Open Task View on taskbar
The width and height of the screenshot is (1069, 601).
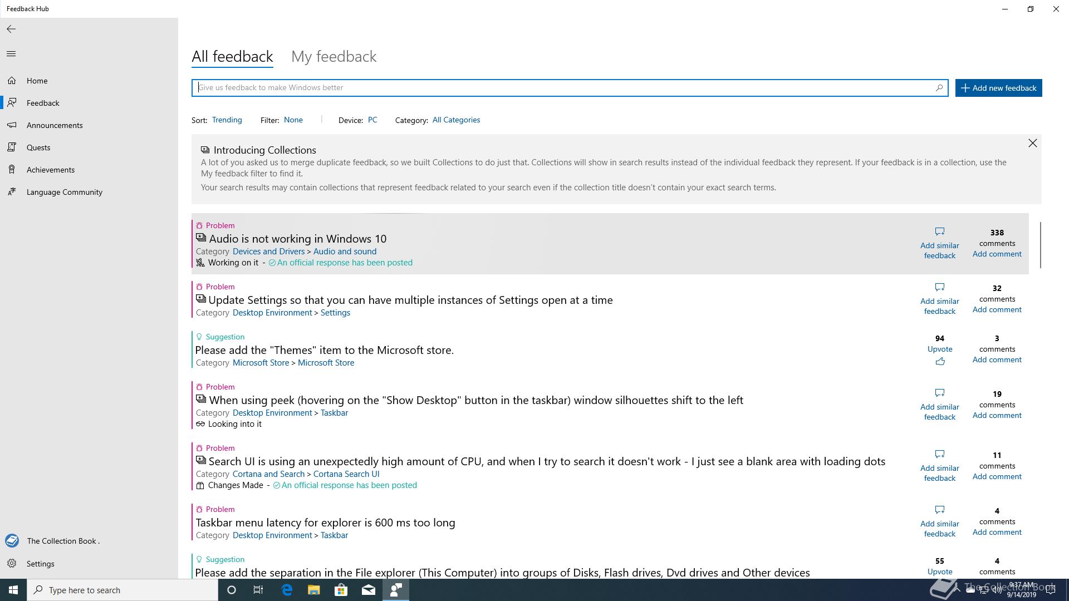tap(258, 590)
